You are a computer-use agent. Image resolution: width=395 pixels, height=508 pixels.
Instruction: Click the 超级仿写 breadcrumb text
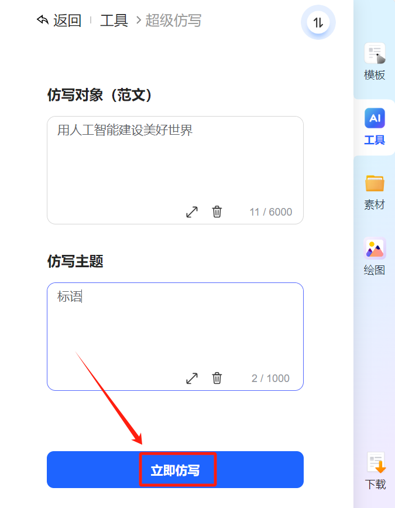coord(173,21)
